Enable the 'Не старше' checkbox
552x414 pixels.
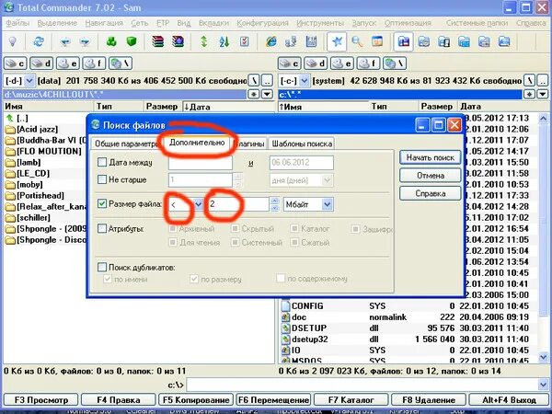click(x=102, y=179)
